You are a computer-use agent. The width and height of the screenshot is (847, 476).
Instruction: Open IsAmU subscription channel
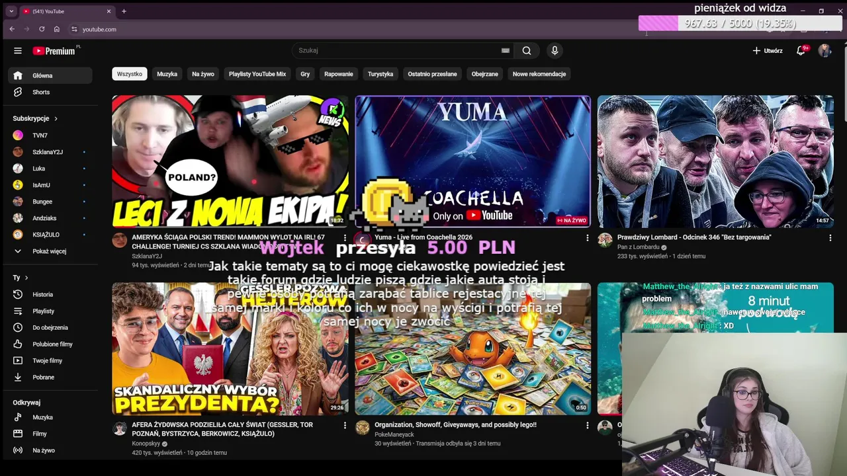coord(50,184)
